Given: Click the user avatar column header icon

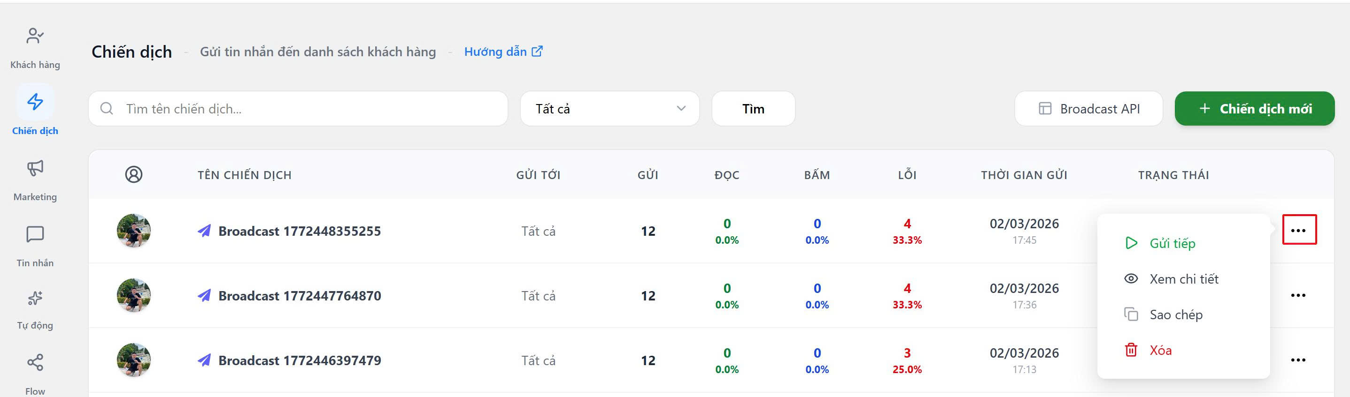Looking at the screenshot, I should 134,174.
